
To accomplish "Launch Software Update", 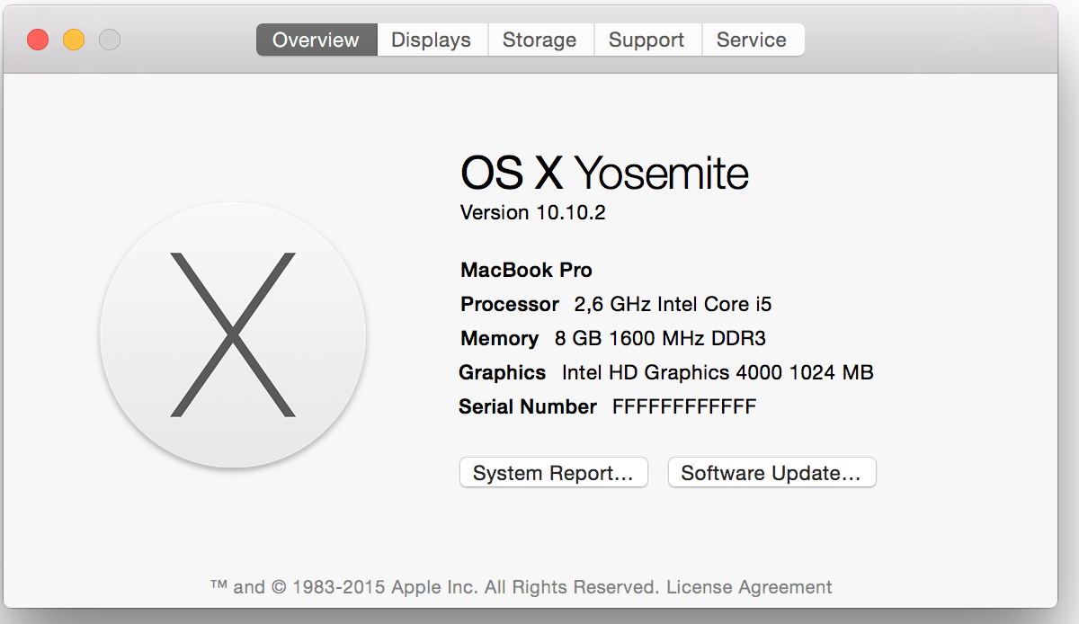I will 771,473.
